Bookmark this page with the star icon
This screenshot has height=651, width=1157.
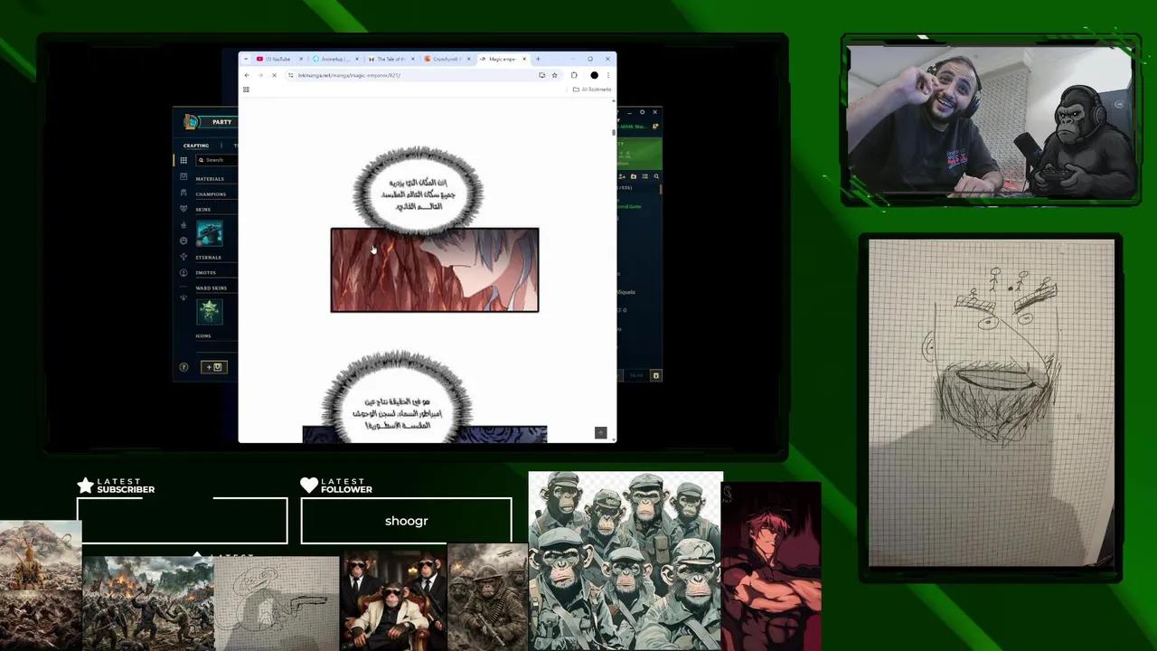[x=554, y=75]
